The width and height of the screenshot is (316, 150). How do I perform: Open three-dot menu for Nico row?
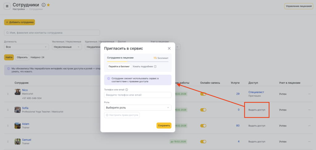(x=309, y=94)
